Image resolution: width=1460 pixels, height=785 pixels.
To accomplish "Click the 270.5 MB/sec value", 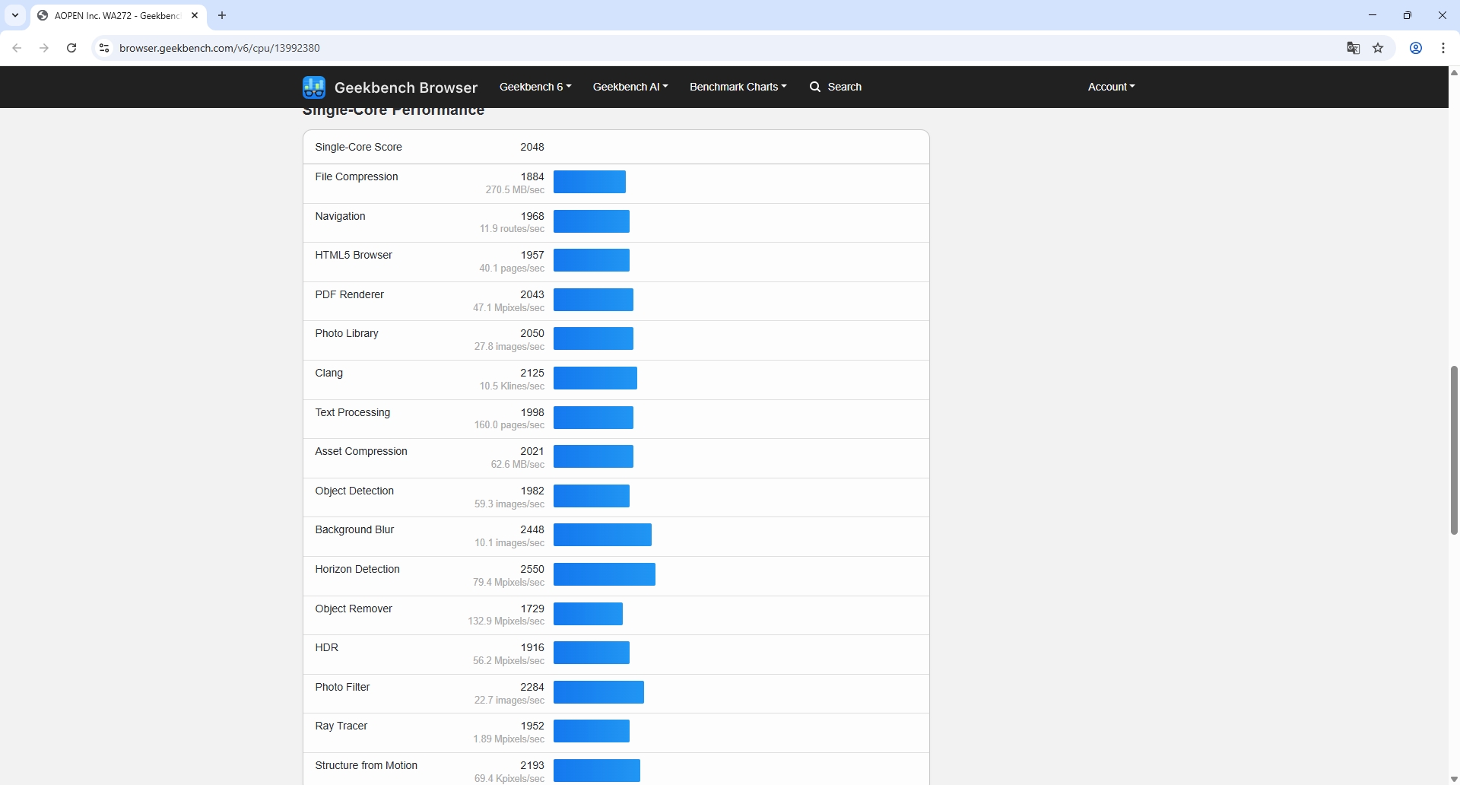I will pyautogui.click(x=515, y=190).
